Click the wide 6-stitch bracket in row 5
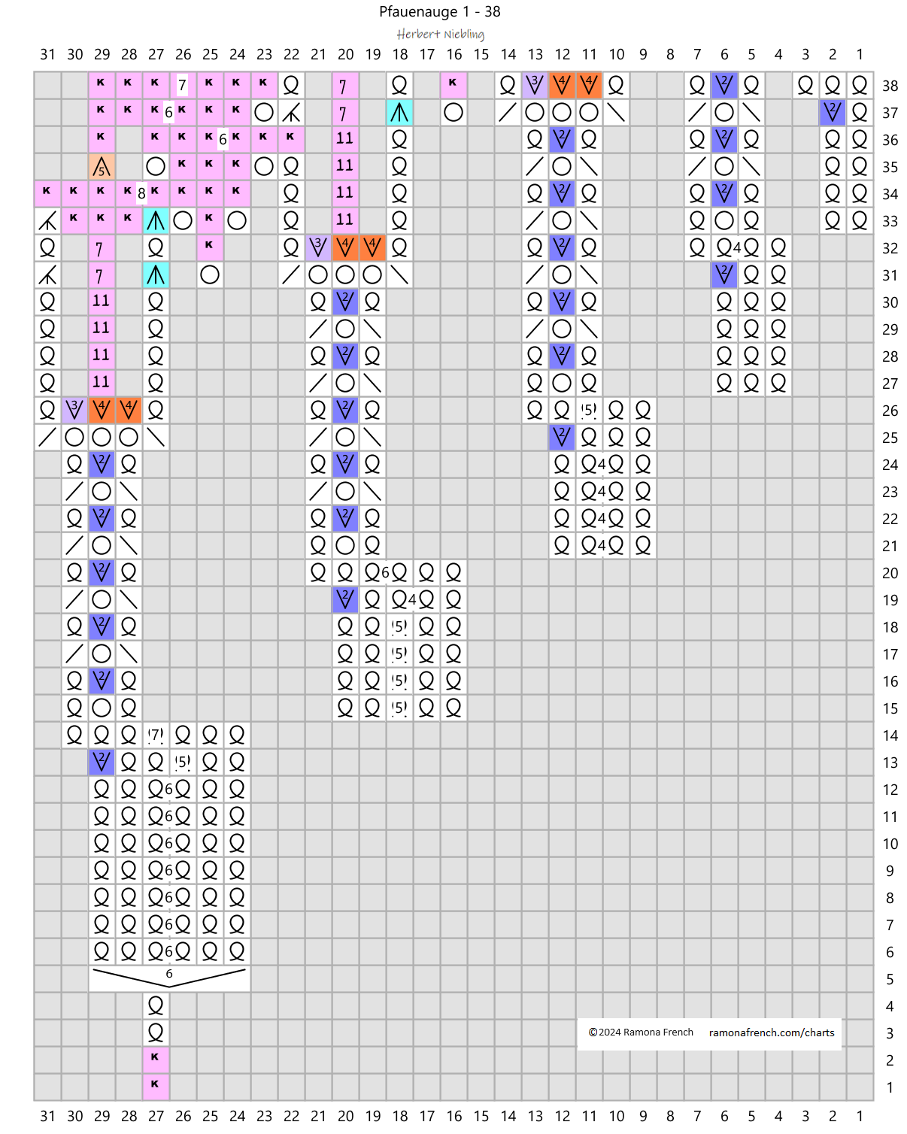The height and width of the screenshot is (1134, 907). [x=169, y=977]
